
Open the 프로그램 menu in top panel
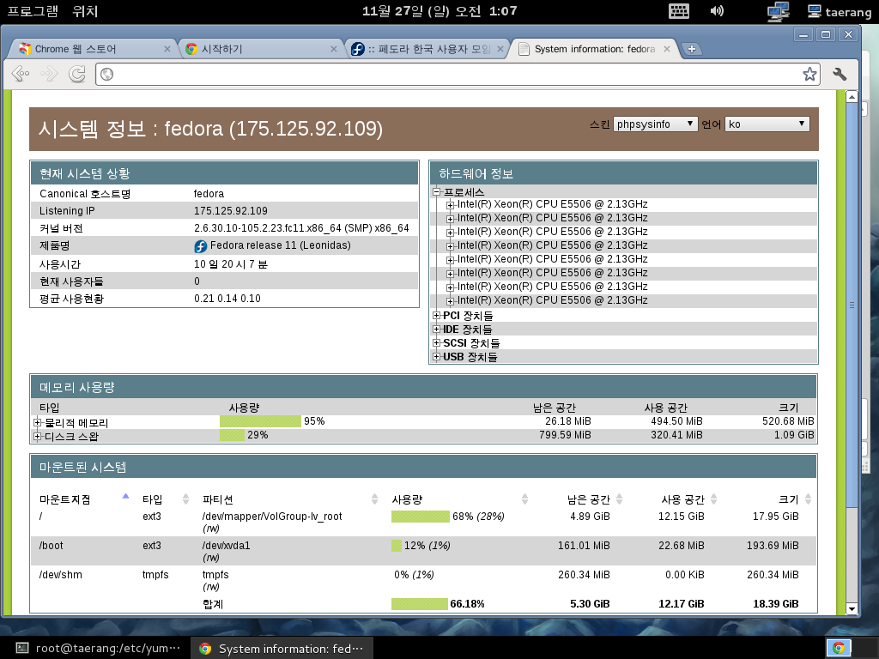(x=32, y=11)
